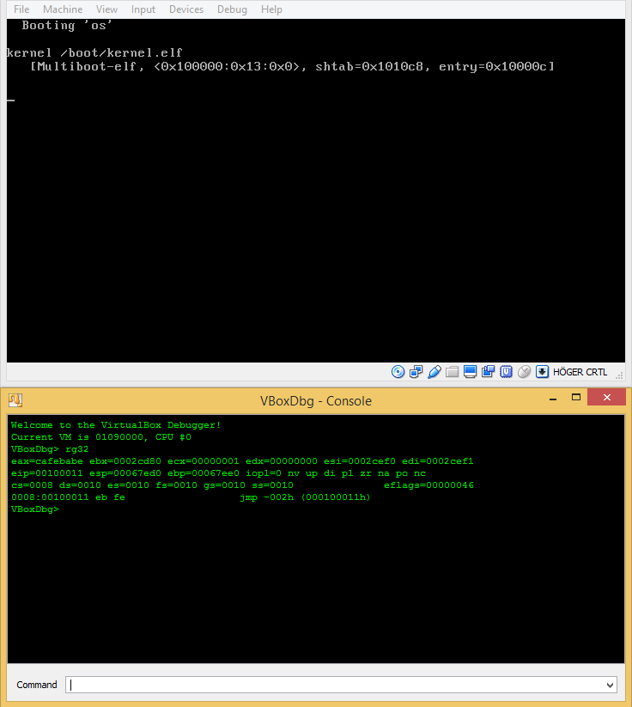Click the CPU virtualization chip icon

(506, 371)
